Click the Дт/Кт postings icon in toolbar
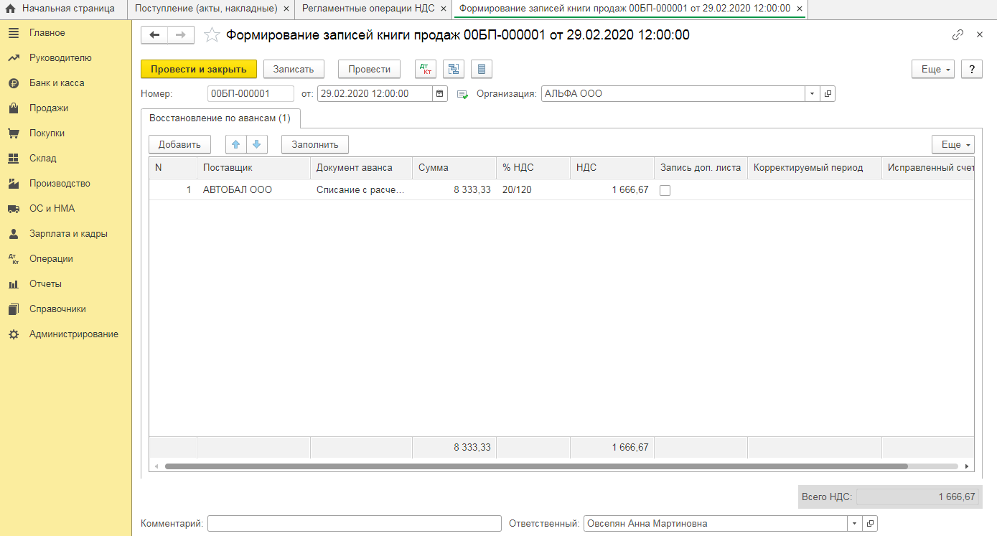This screenshot has width=997, height=536. pyautogui.click(x=426, y=69)
